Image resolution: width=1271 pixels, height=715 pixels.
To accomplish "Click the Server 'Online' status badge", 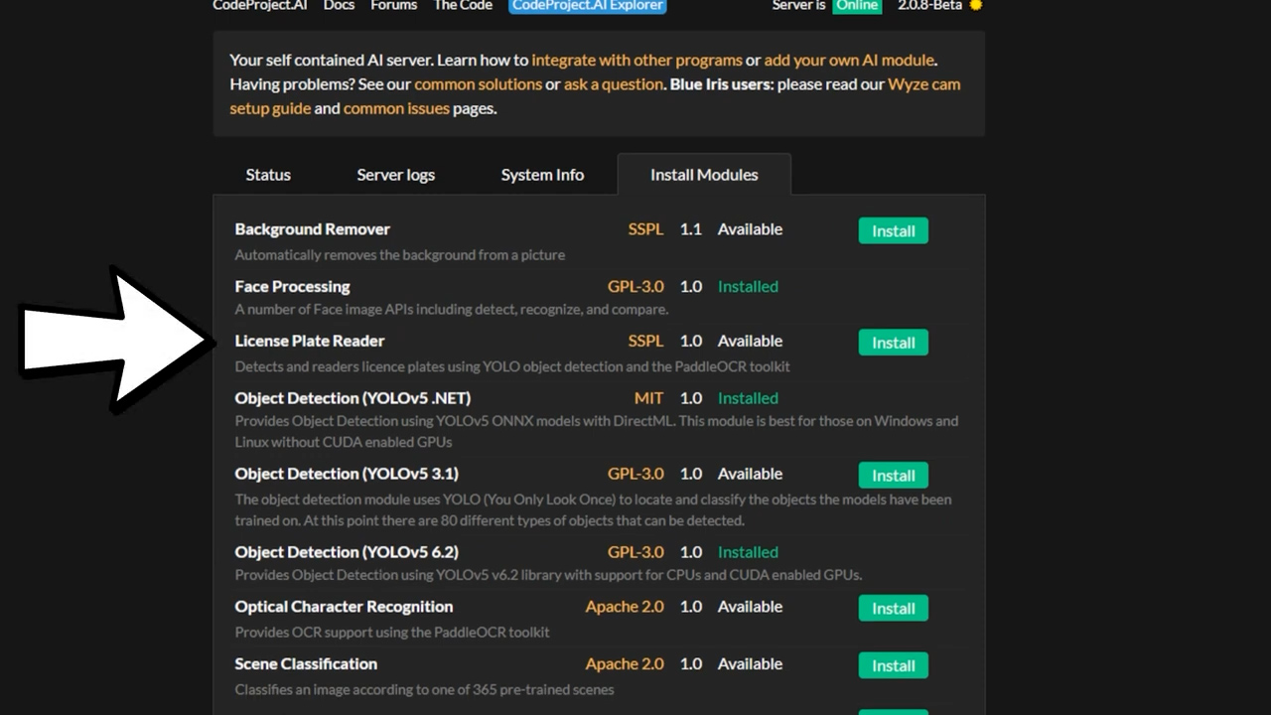I will pyautogui.click(x=856, y=5).
